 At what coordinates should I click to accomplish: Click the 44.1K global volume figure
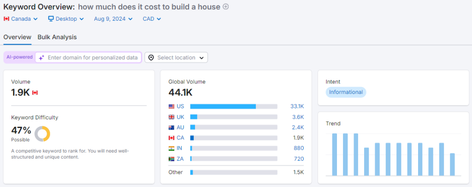180,93
